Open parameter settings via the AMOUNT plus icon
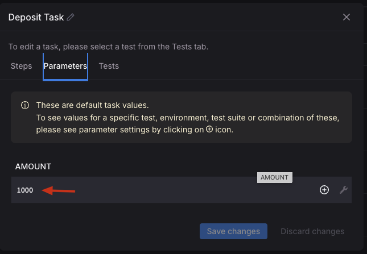The height and width of the screenshot is (254, 367). click(324, 190)
